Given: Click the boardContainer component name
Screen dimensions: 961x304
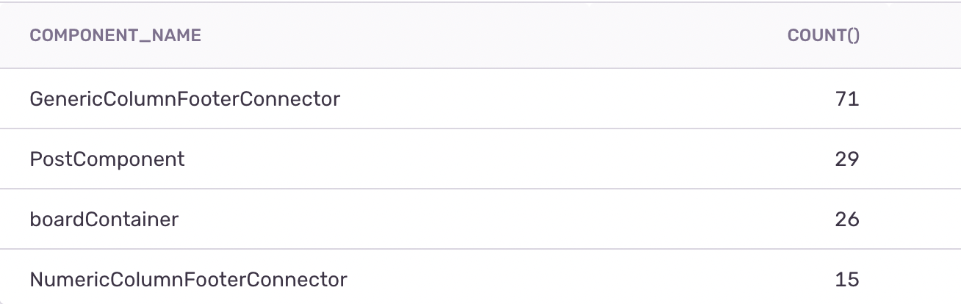Looking at the screenshot, I should coord(104,219).
